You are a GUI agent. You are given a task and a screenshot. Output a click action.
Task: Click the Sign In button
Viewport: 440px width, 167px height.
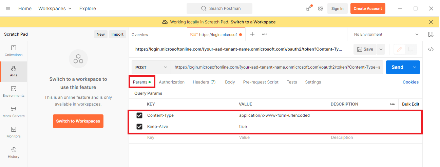tap(337, 8)
